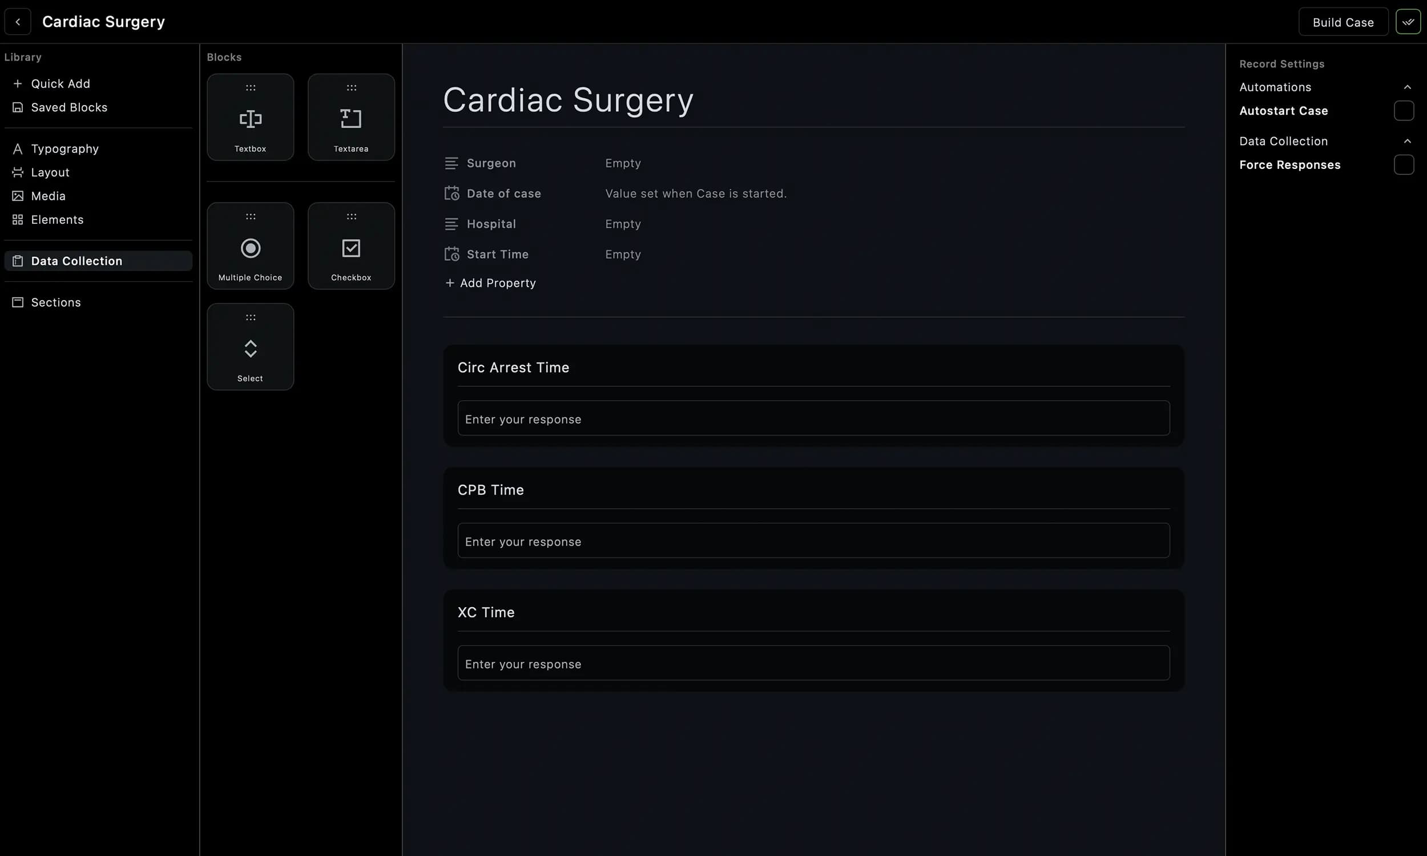This screenshot has height=856, width=1427.
Task: Click the Build Case button
Action: point(1344,22)
